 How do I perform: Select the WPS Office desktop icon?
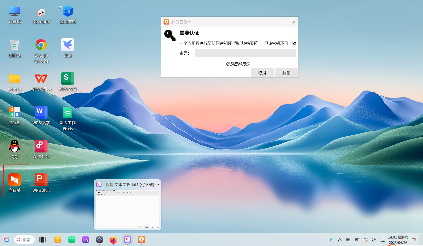click(x=41, y=79)
